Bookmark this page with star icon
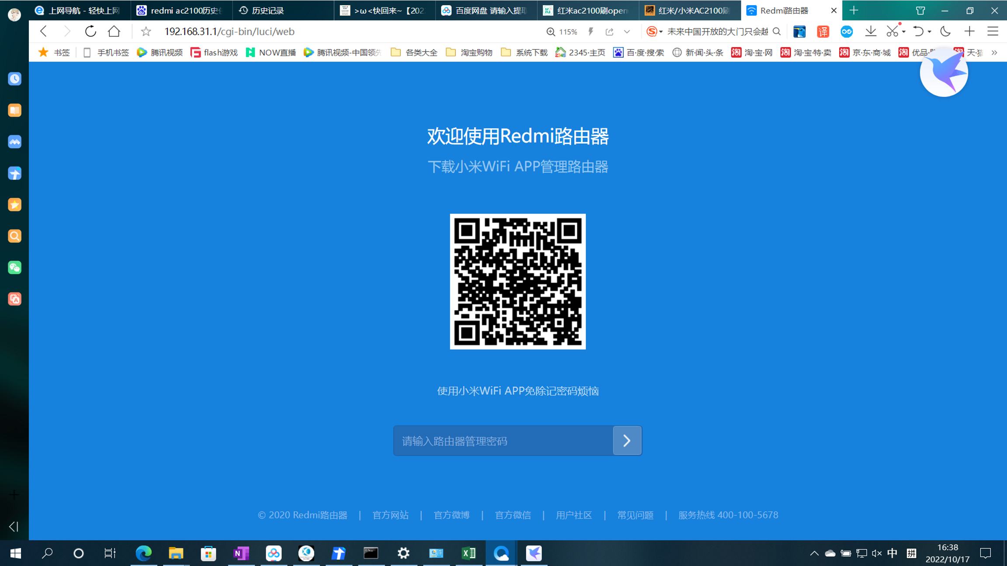This screenshot has width=1007, height=566. pyautogui.click(x=146, y=31)
